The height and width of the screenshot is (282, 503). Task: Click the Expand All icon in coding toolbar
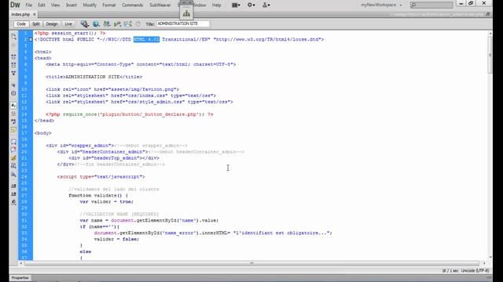click(x=13, y=73)
